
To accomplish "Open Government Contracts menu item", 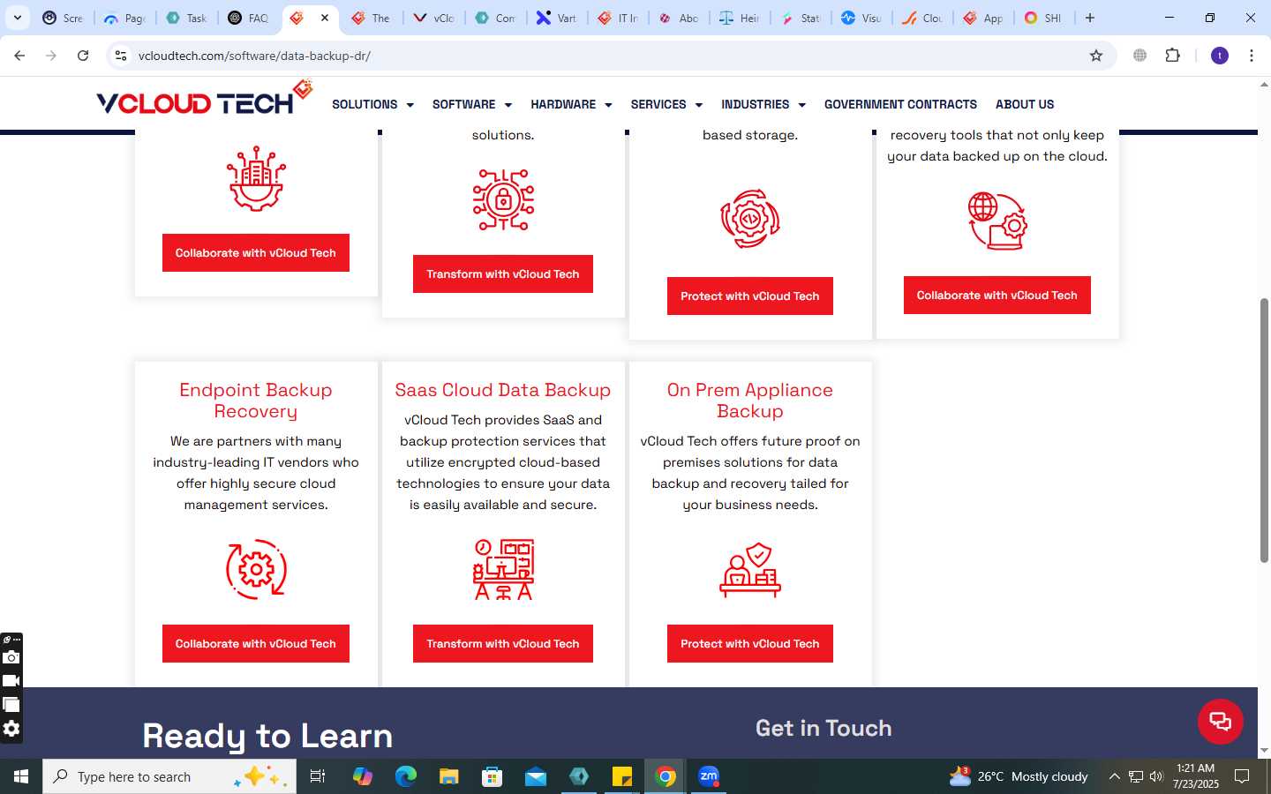I will [x=900, y=104].
